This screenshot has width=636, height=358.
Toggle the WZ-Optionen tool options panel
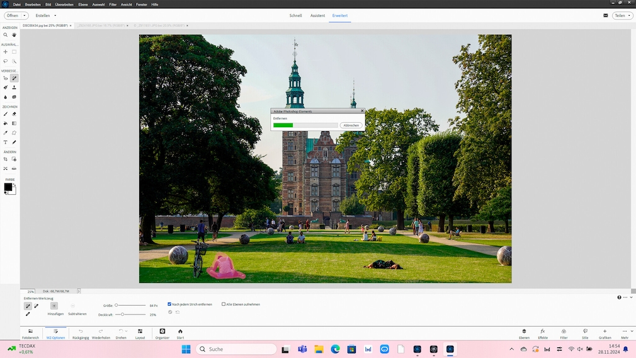pos(55,333)
